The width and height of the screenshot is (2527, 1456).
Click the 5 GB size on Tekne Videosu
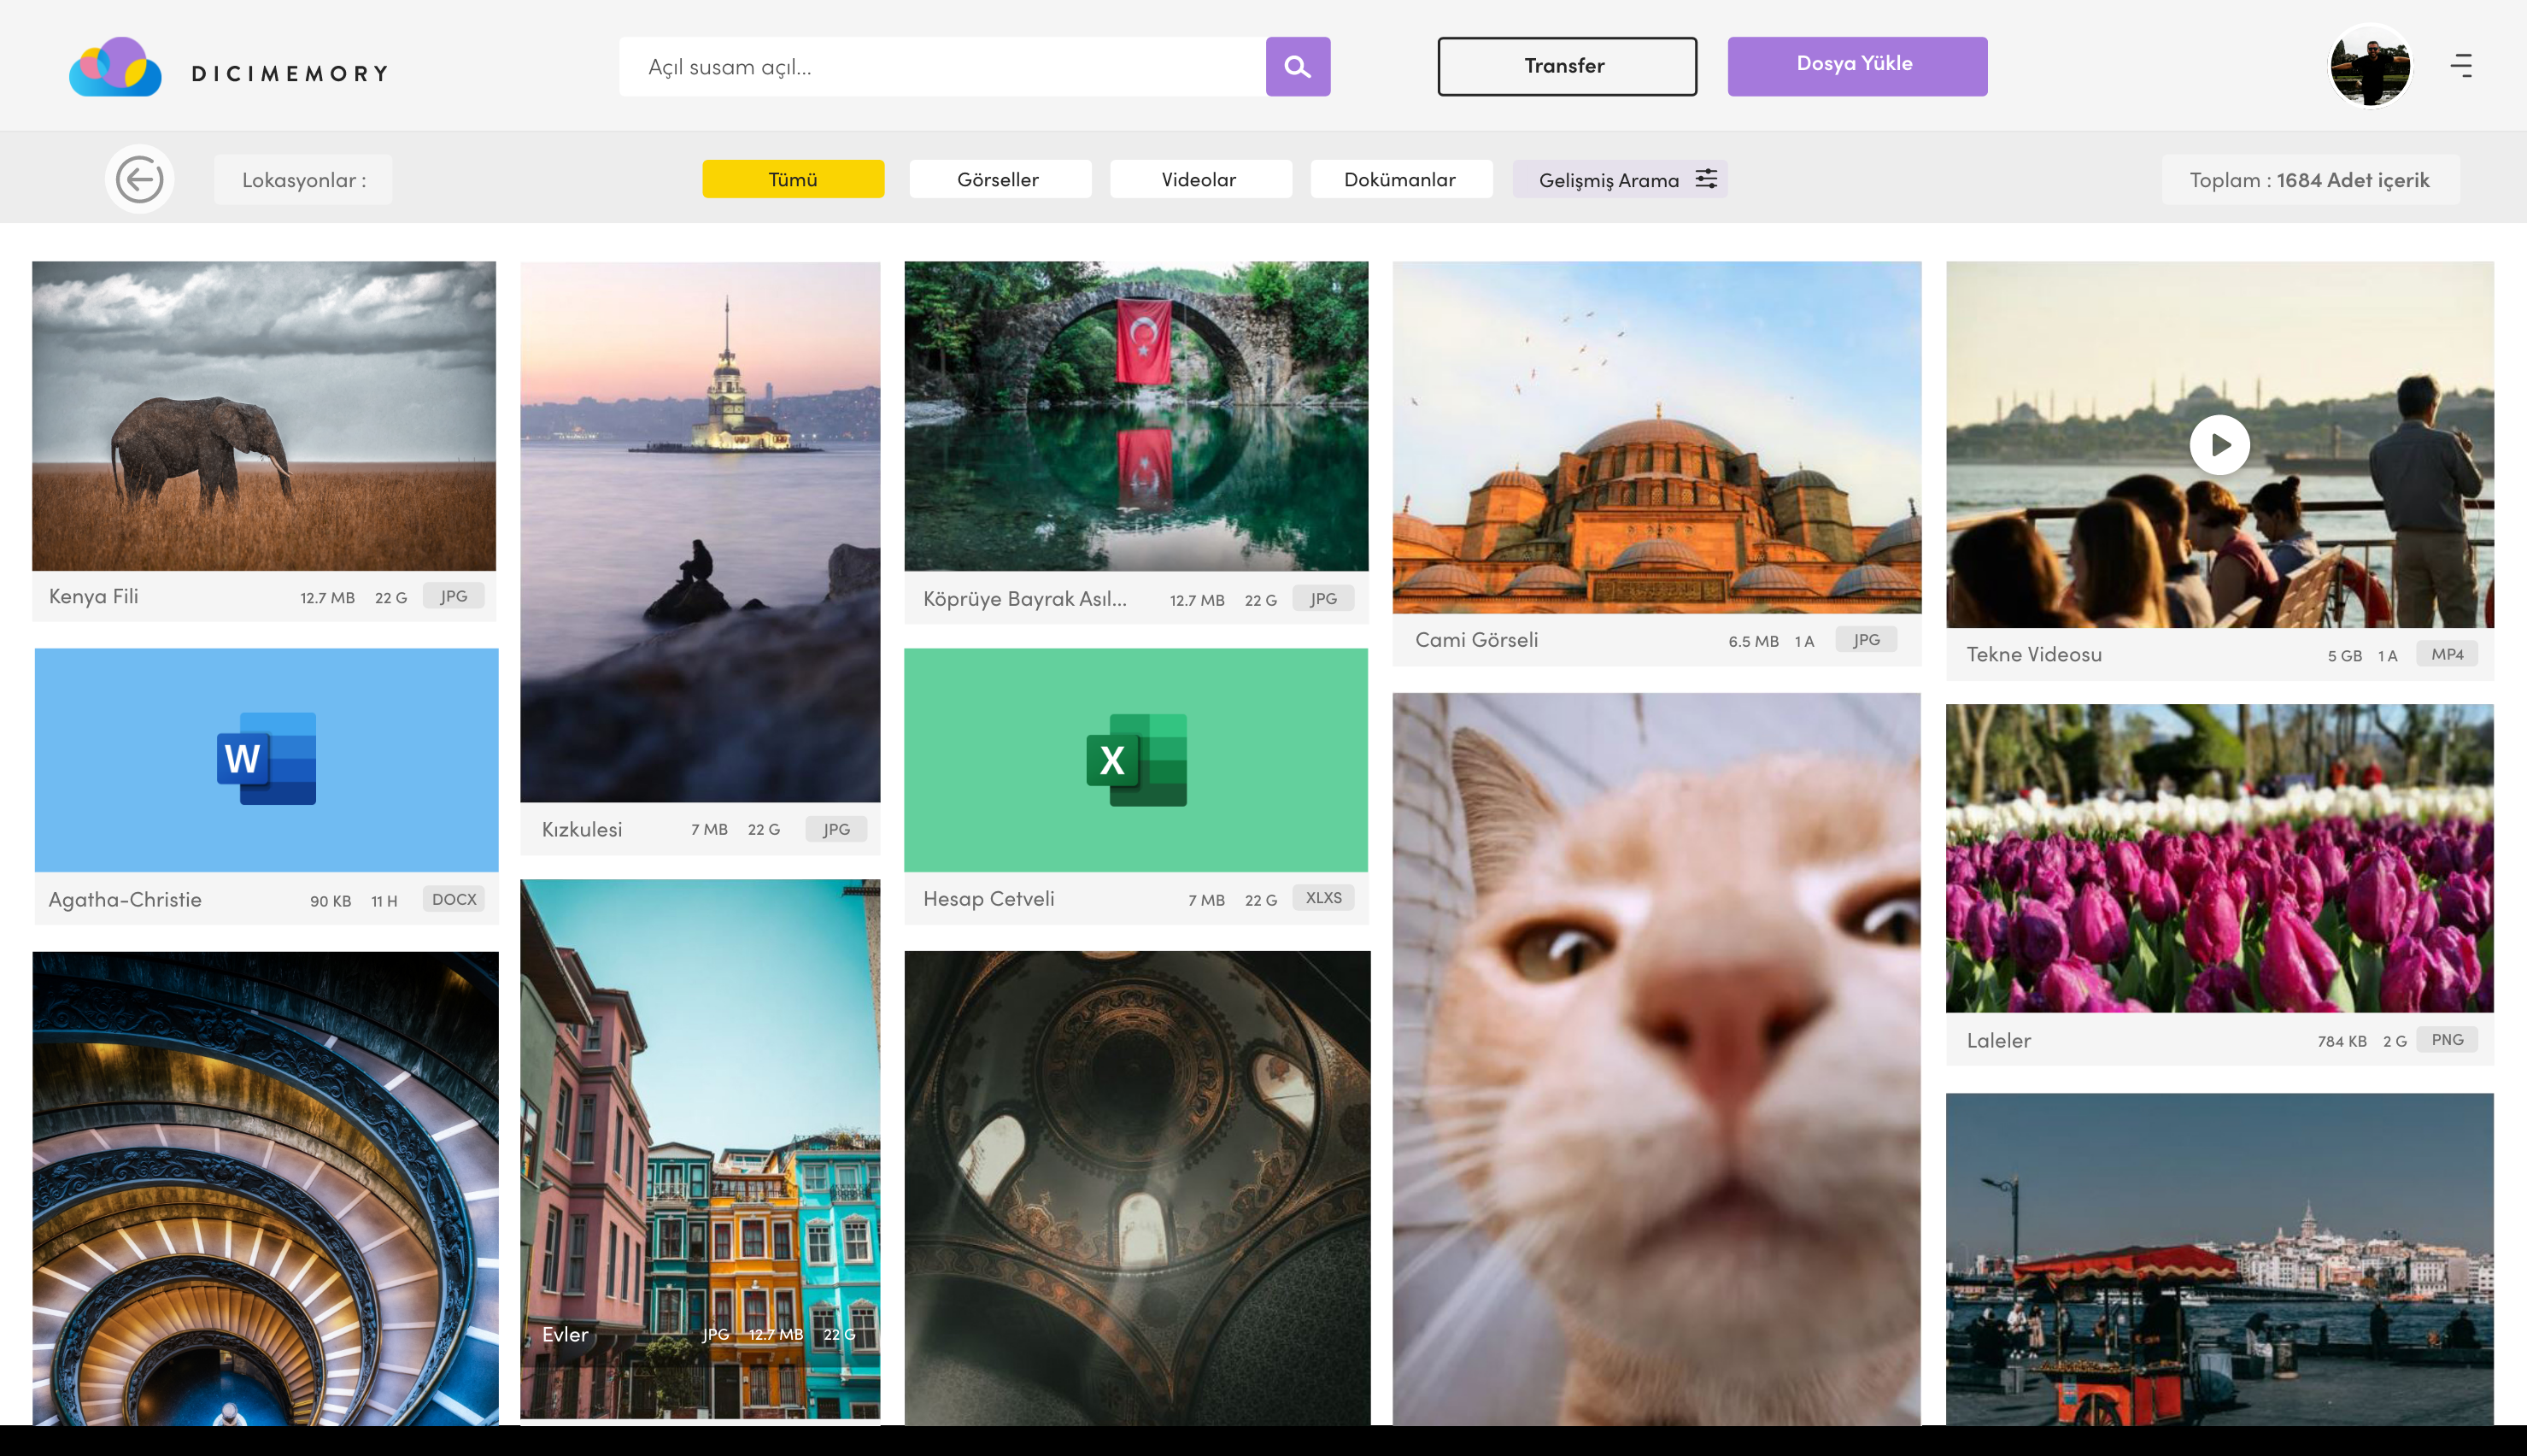(2344, 656)
